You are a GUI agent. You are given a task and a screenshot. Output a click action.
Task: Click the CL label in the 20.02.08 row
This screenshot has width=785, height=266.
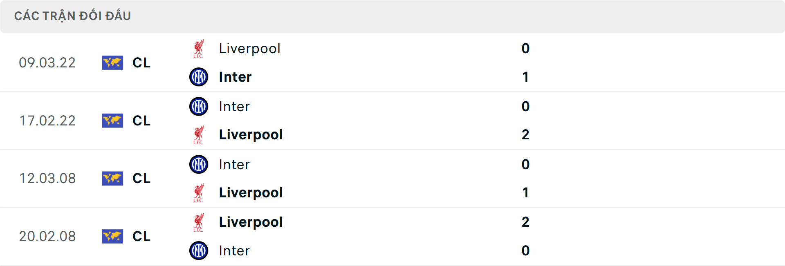pyautogui.click(x=141, y=237)
